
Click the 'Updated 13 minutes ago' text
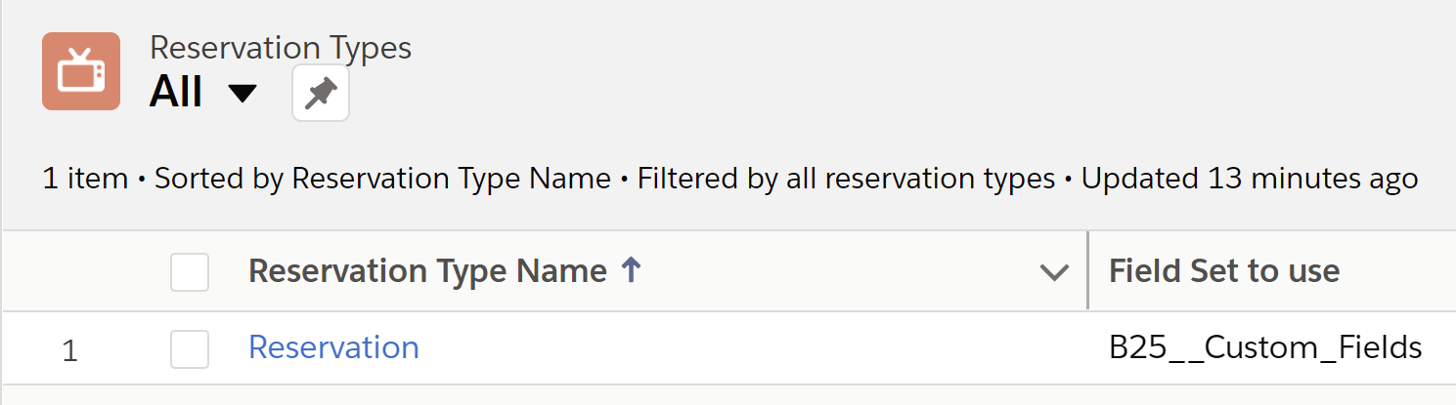click(x=1250, y=180)
